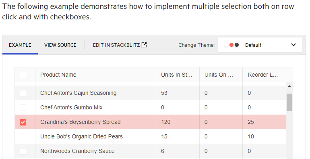The width and height of the screenshot is (310, 159).
Task: Check Chef Anton's Gumbo Mix checkbox
Action: pyautogui.click(x=23, y=108)
